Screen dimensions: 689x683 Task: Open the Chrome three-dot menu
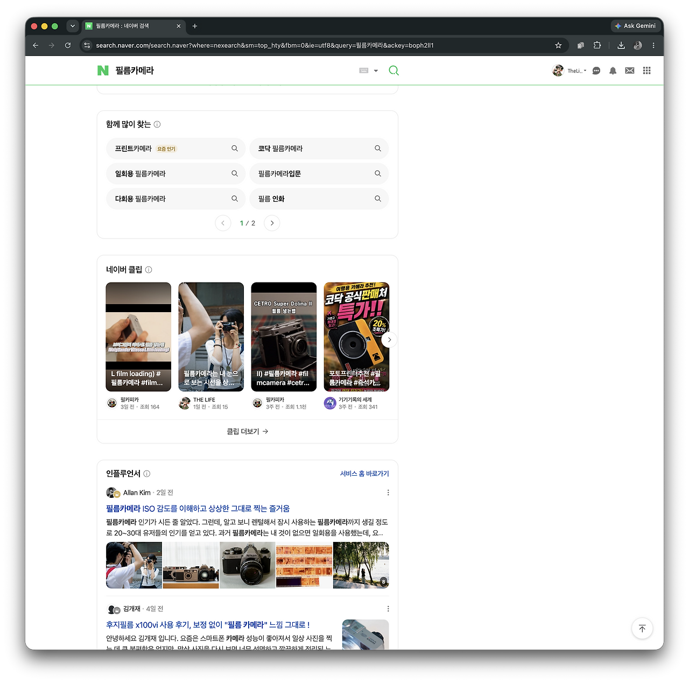pyautogui.click(x=653, y=45)
